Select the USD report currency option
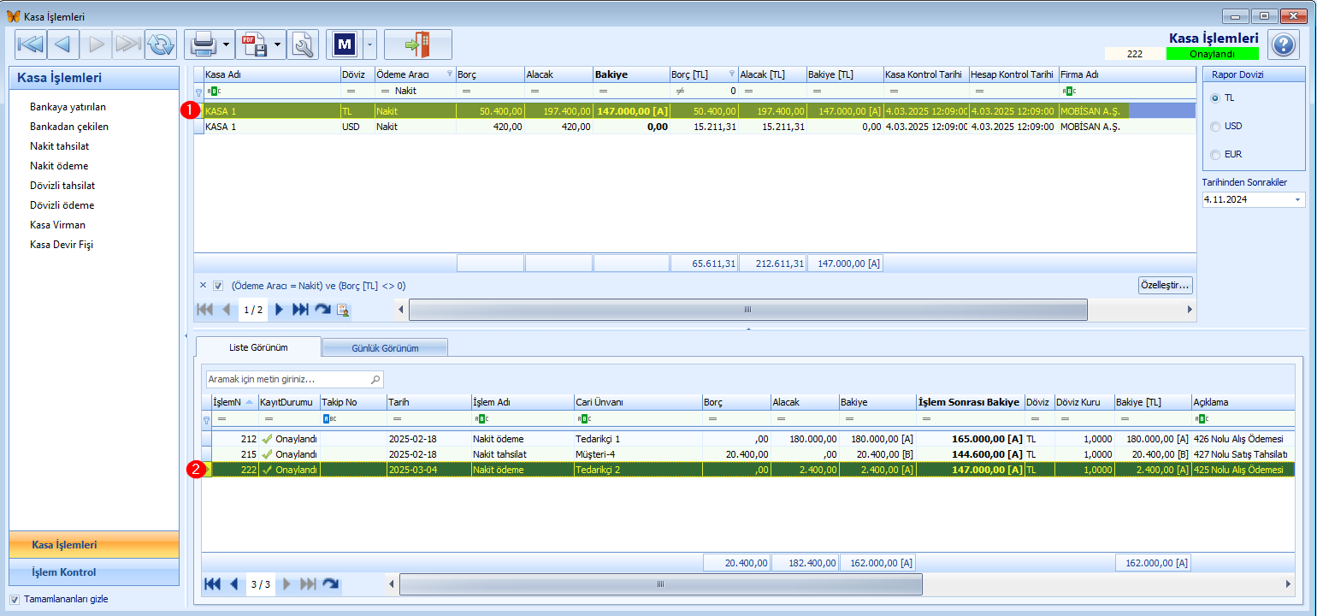The height and width of the screenshot is (616, 1317). click(1216, 127)
